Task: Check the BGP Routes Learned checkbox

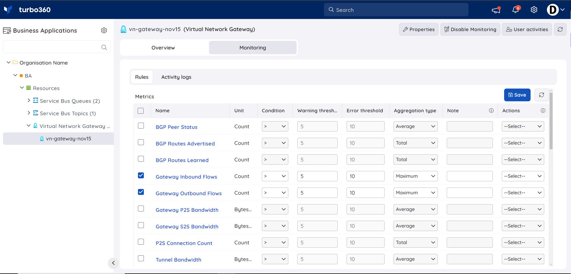Action: [141, 159]
